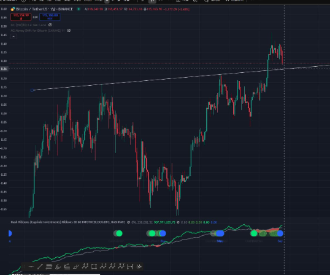
Task: Click the blue buy price button 115,160.00
Action: [x=50, y=17]
